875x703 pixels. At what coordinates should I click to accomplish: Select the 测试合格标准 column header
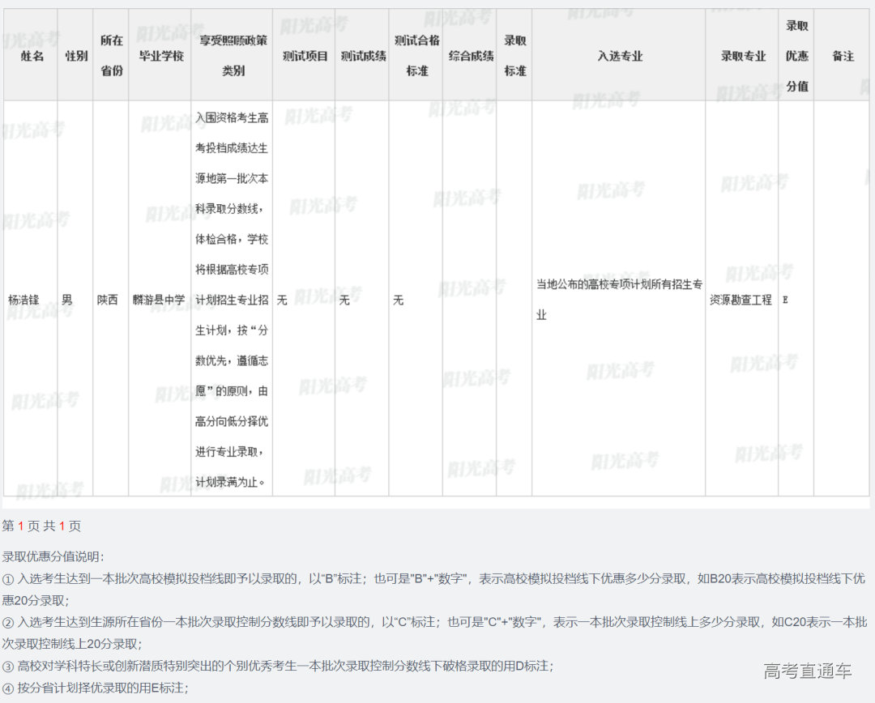pyautogui.click(x=416, y=55)
